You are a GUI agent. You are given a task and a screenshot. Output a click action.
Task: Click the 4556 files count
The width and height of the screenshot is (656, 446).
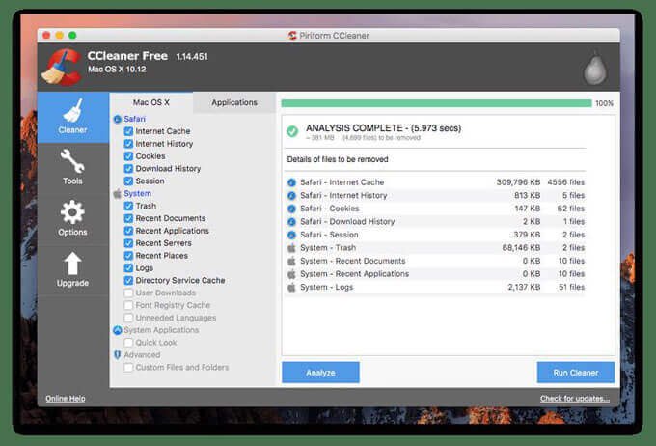point(565,182)
